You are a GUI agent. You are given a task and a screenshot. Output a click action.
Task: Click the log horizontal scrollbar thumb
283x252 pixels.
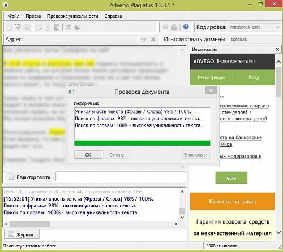coord(30,224)
